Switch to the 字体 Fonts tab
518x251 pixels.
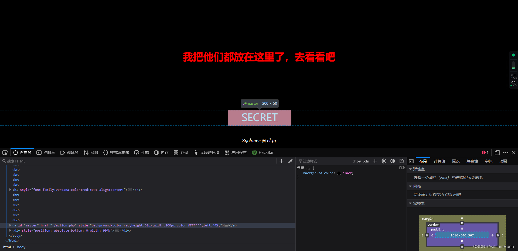pos(489,161)
